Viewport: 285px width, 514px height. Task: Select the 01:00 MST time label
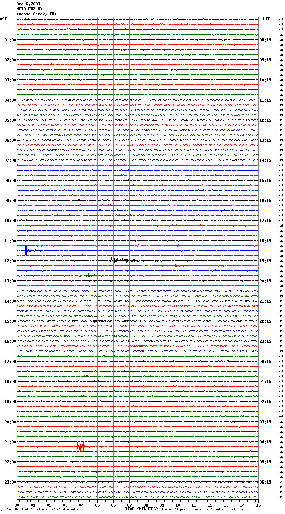[x=10, y=40]
